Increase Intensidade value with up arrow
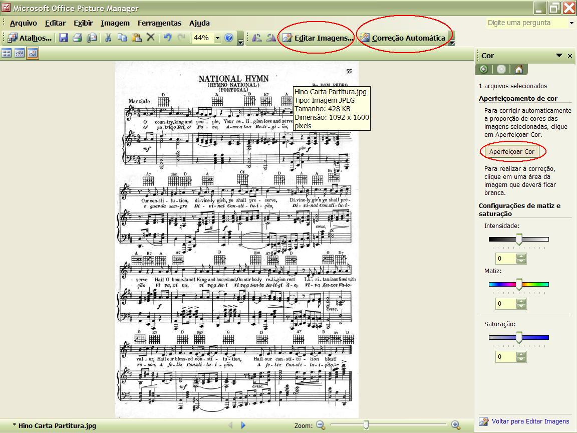 (521, 256)
